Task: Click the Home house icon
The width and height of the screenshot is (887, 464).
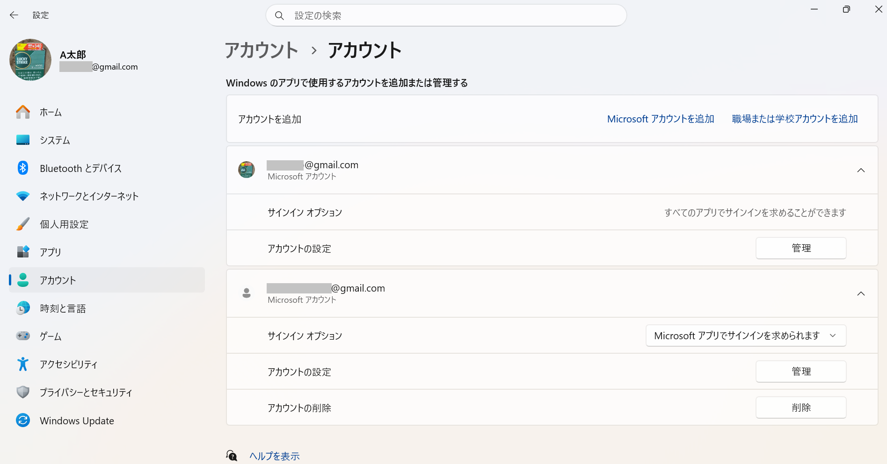Action: tap(23, 112)
